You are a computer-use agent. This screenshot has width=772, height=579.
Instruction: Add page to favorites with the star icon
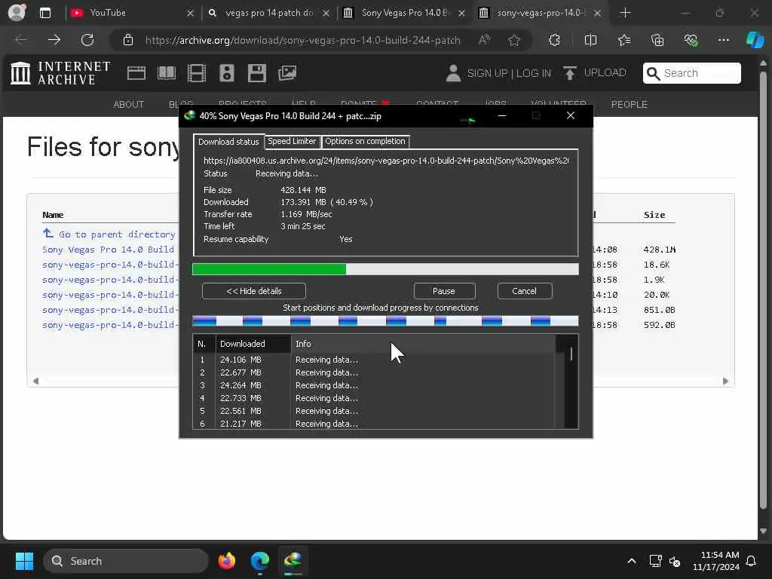[514, 40]
